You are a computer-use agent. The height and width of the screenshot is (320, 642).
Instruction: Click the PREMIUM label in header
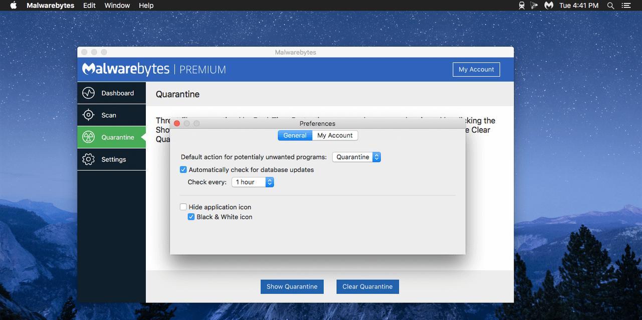[202, 69]
